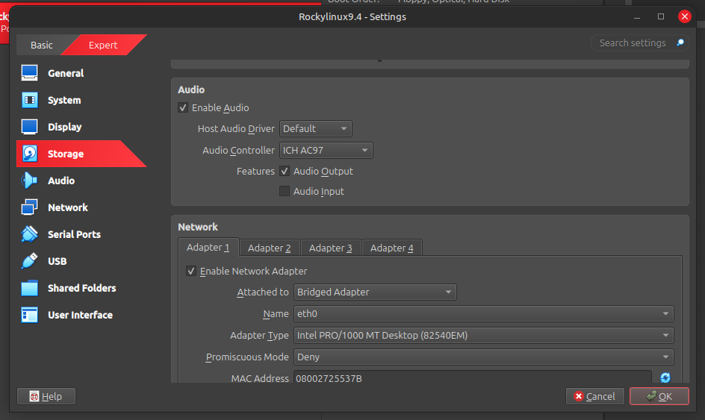The height and width of the screenshot is (420, 705).
Task: Expand the Audio Controller ICH AC97 dropdown
Action: point(326,151)
